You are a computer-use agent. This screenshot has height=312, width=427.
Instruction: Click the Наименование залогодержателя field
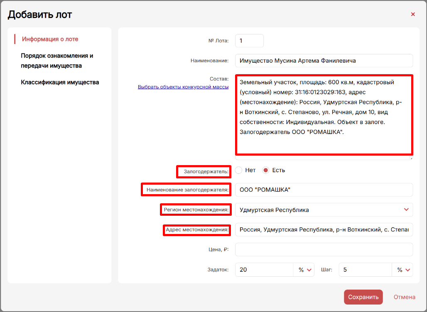[324, 190]
